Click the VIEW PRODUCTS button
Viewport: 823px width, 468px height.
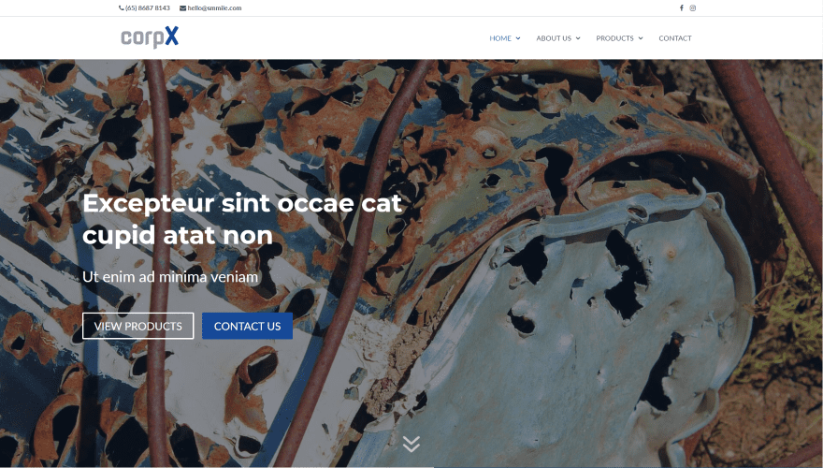(138, 326)
